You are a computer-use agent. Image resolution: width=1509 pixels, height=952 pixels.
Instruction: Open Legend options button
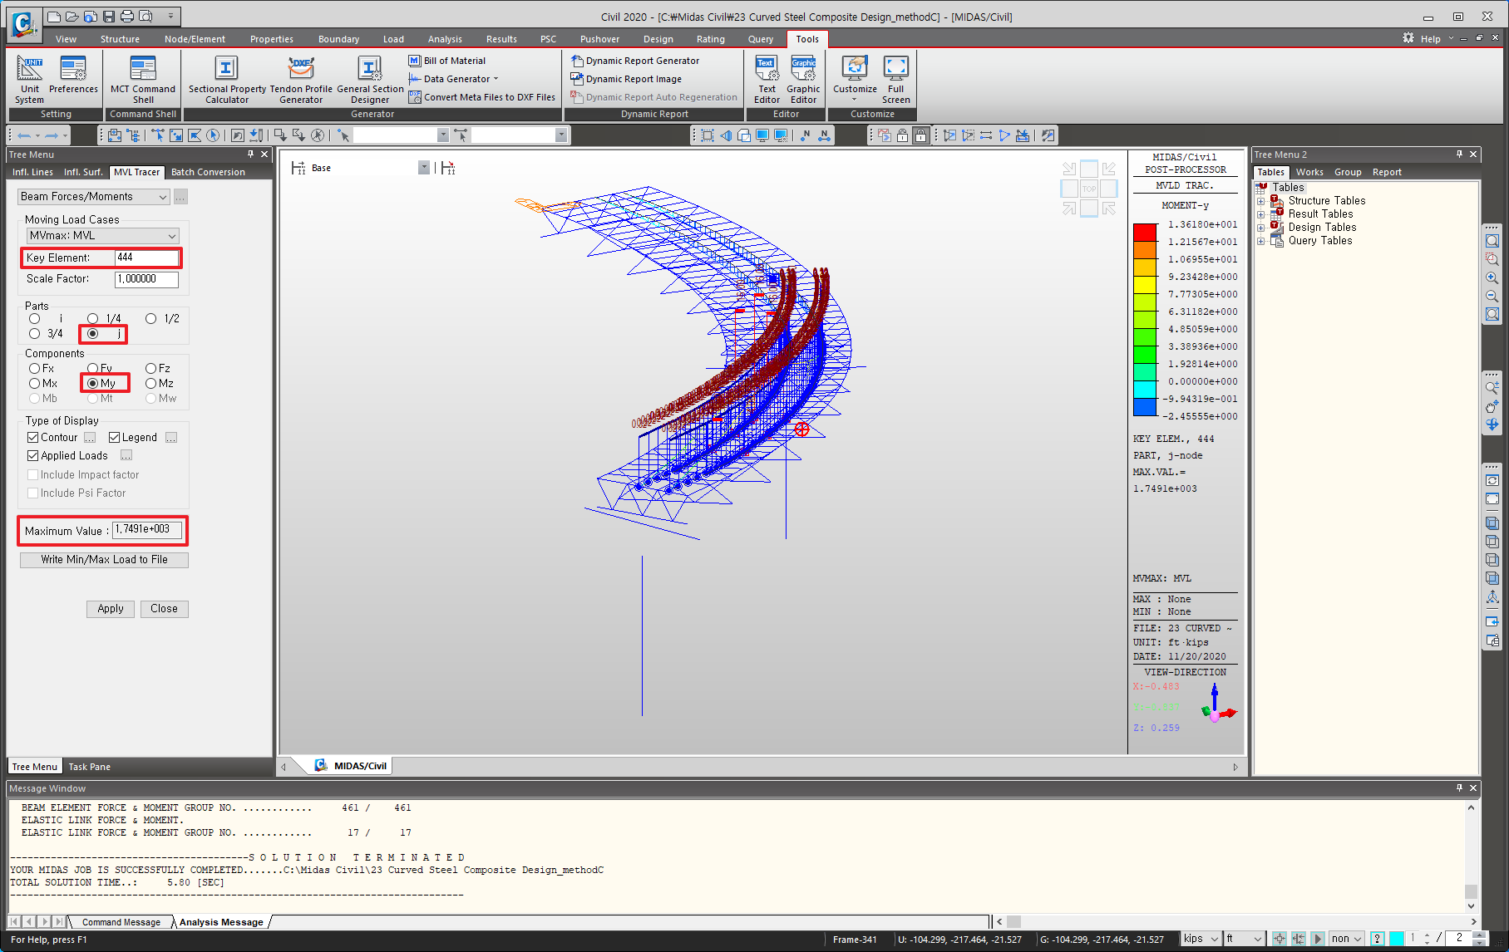coord(171,438)
